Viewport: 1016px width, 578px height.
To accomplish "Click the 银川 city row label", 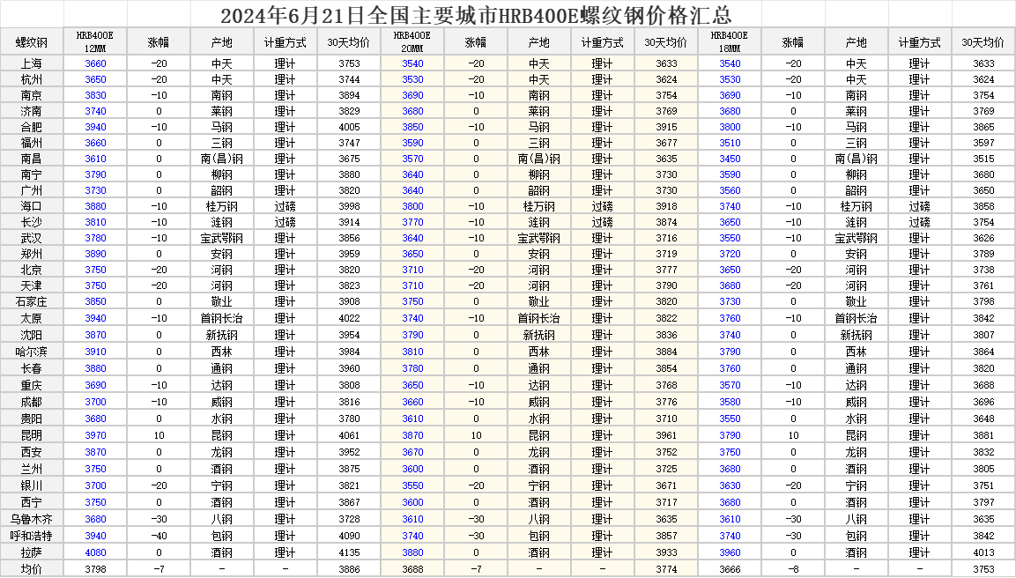I will [32, 485].
